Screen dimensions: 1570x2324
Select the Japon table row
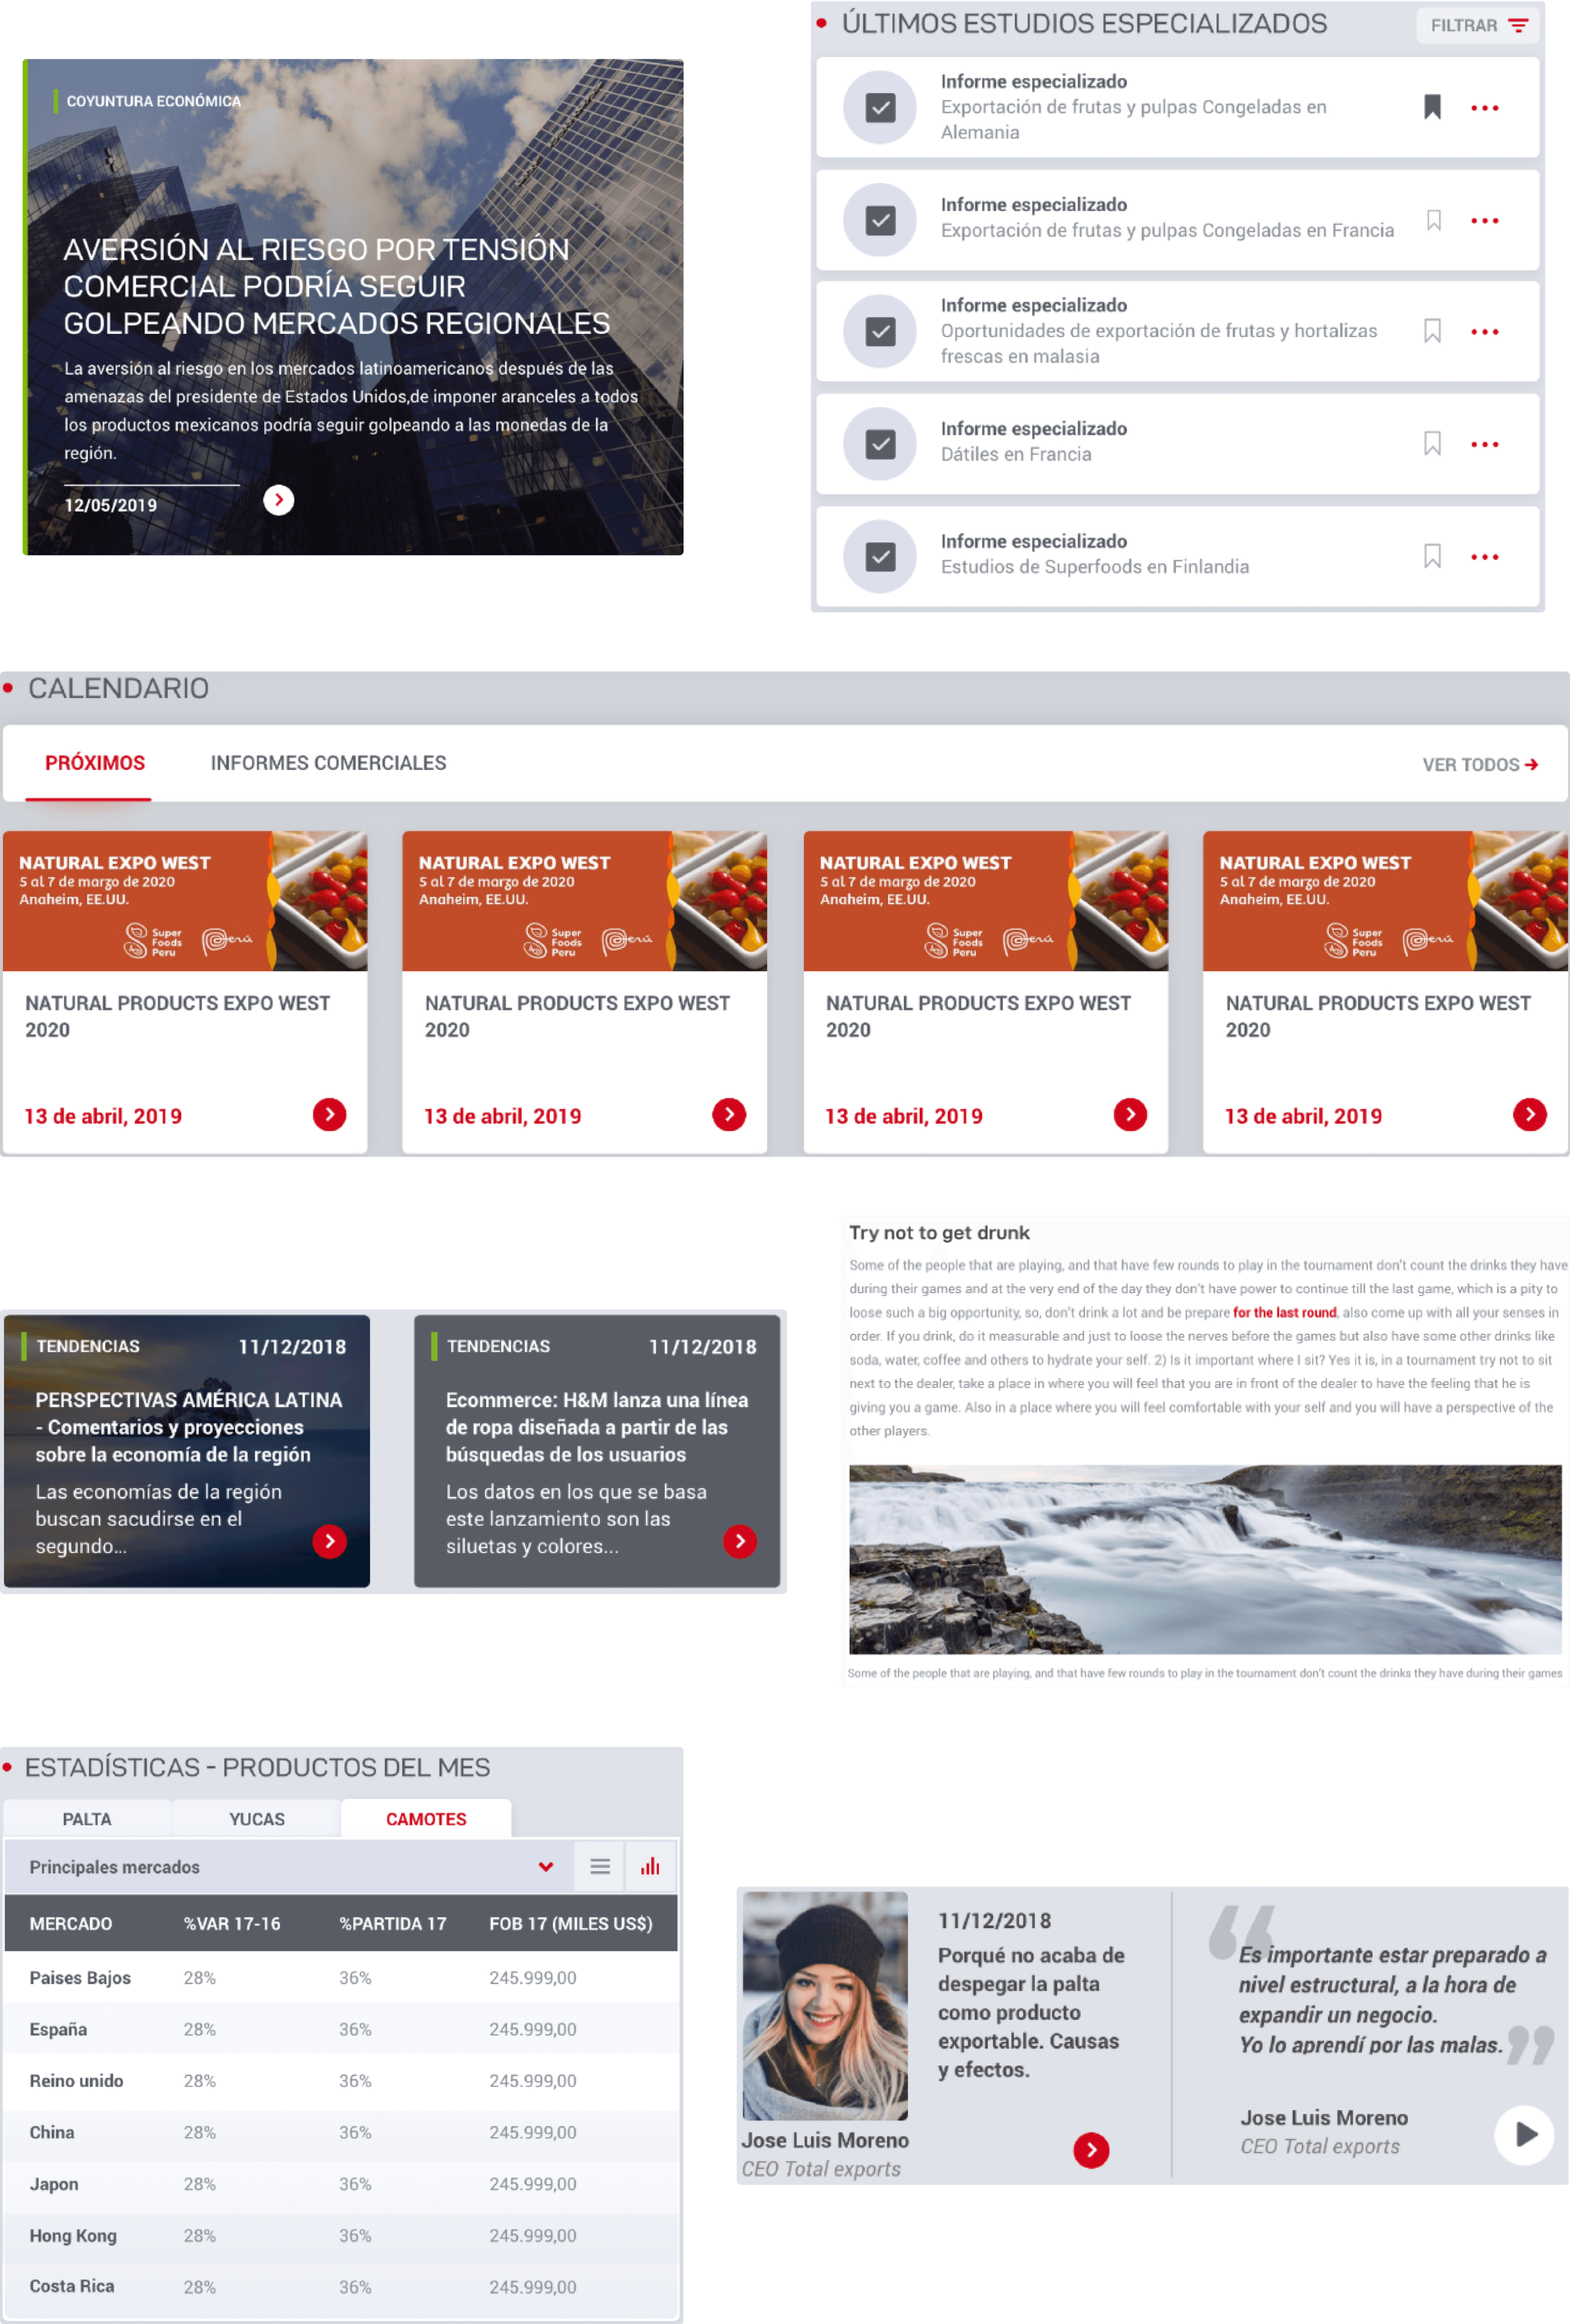(x=341, y=2184)
